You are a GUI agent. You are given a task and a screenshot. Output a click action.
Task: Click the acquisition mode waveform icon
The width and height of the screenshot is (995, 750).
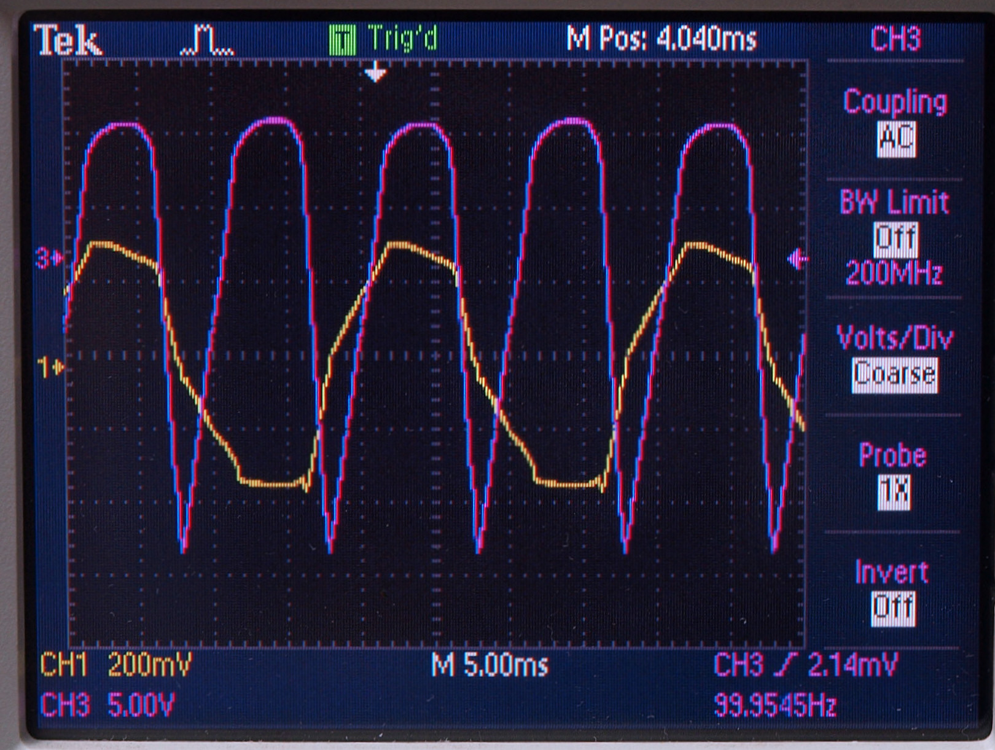(206, 41)
